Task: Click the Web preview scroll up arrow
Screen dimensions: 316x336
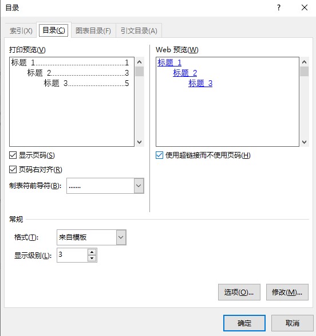Action: click(x=304, y=62)
